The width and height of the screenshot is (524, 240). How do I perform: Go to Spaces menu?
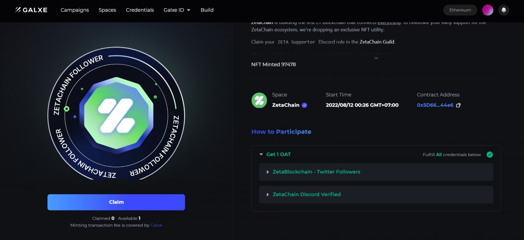(107, 10)
